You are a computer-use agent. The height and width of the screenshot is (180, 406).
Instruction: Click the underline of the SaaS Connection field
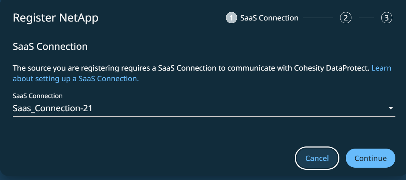[204, 116]
